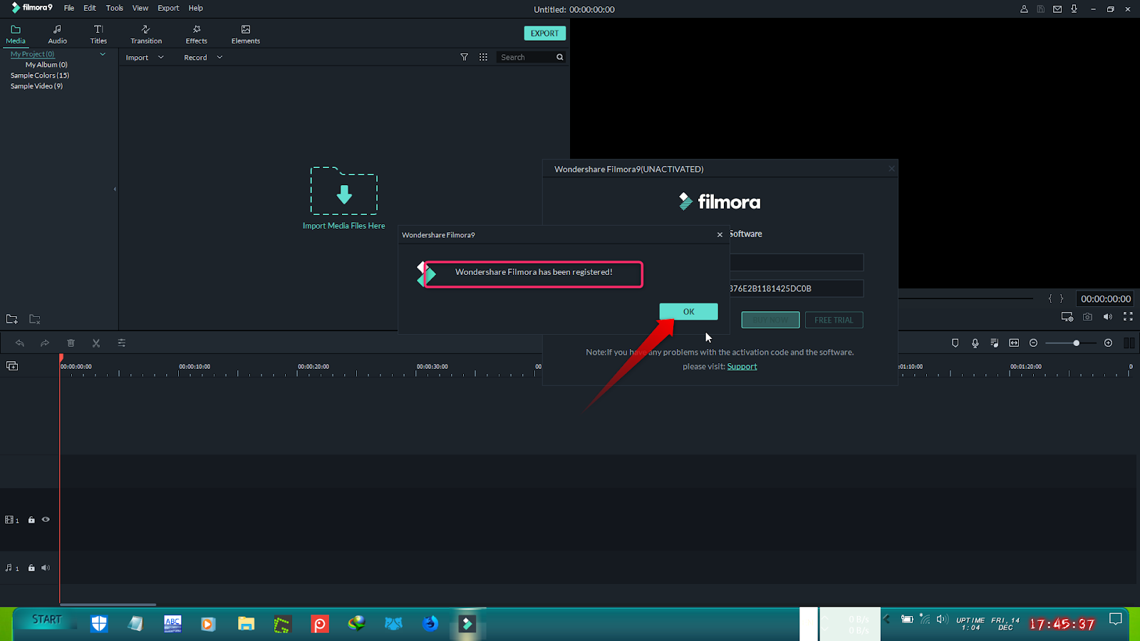The height and width of the screenshot is (641, 1140).
Task: Click the Split scissors icon
Action: (96, 343)
